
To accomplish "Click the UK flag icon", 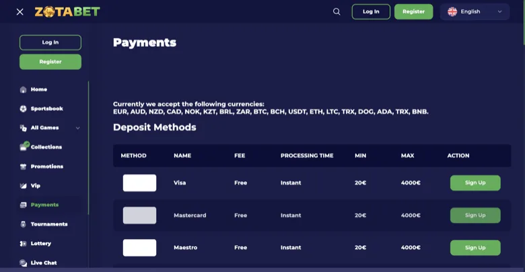I will click(x=452, y=11).
